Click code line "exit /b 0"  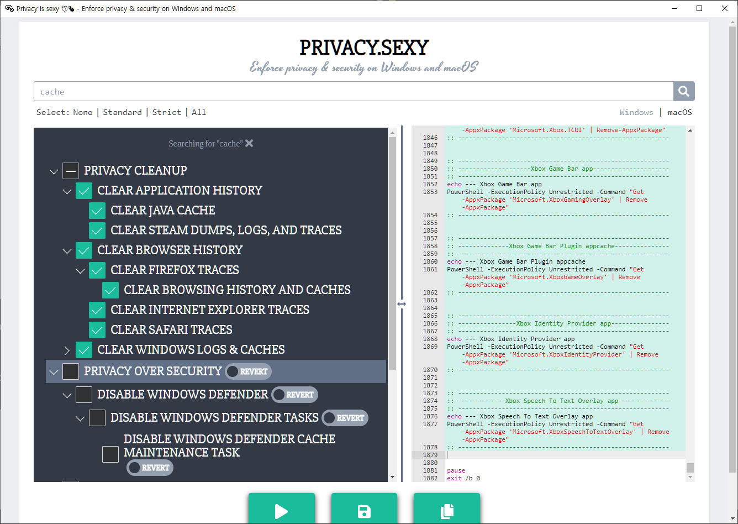coord(463,478)
